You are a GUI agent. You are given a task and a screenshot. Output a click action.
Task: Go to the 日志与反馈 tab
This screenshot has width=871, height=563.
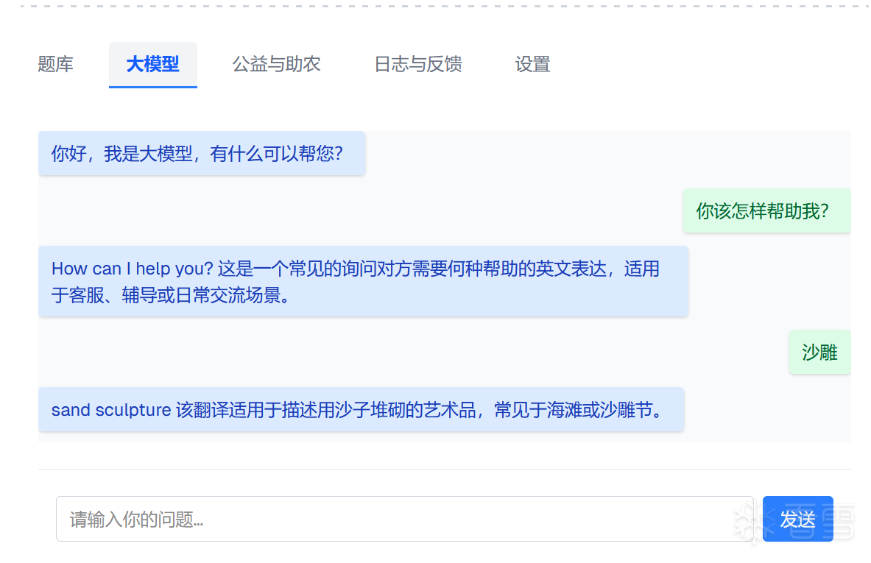point(417,65)
